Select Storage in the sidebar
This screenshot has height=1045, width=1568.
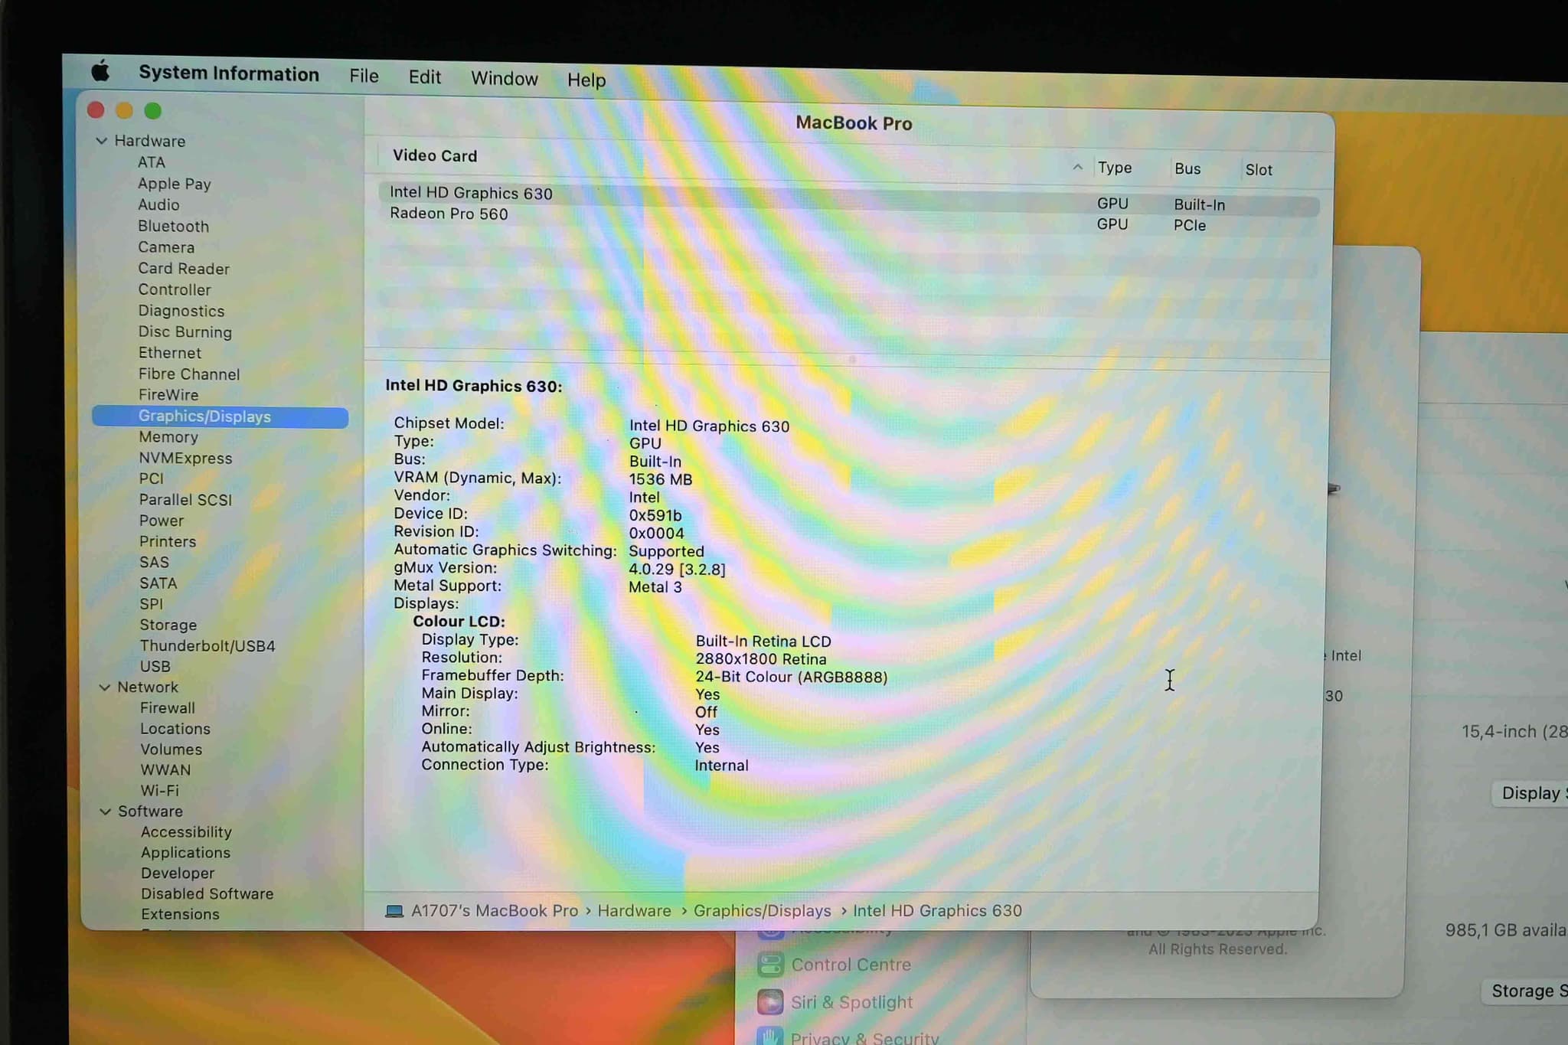point(168,625)
